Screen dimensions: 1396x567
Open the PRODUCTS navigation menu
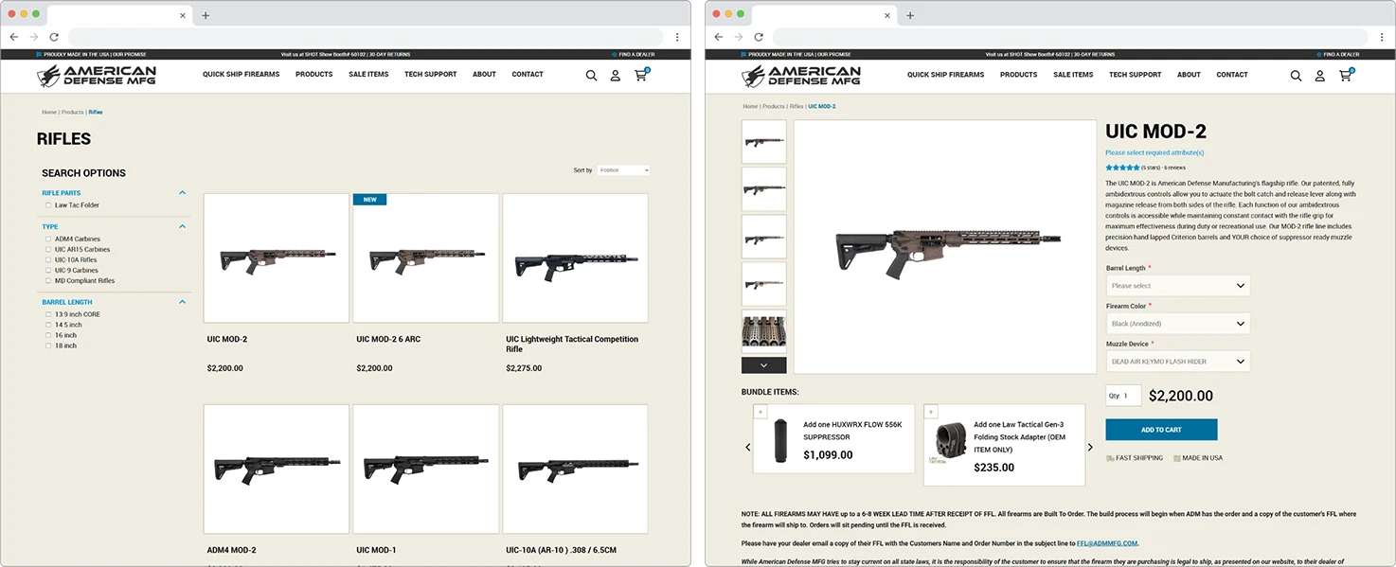click(313, 74)
